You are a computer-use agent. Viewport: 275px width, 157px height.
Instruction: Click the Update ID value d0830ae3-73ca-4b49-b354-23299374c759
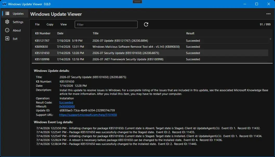tap(87, 110)
